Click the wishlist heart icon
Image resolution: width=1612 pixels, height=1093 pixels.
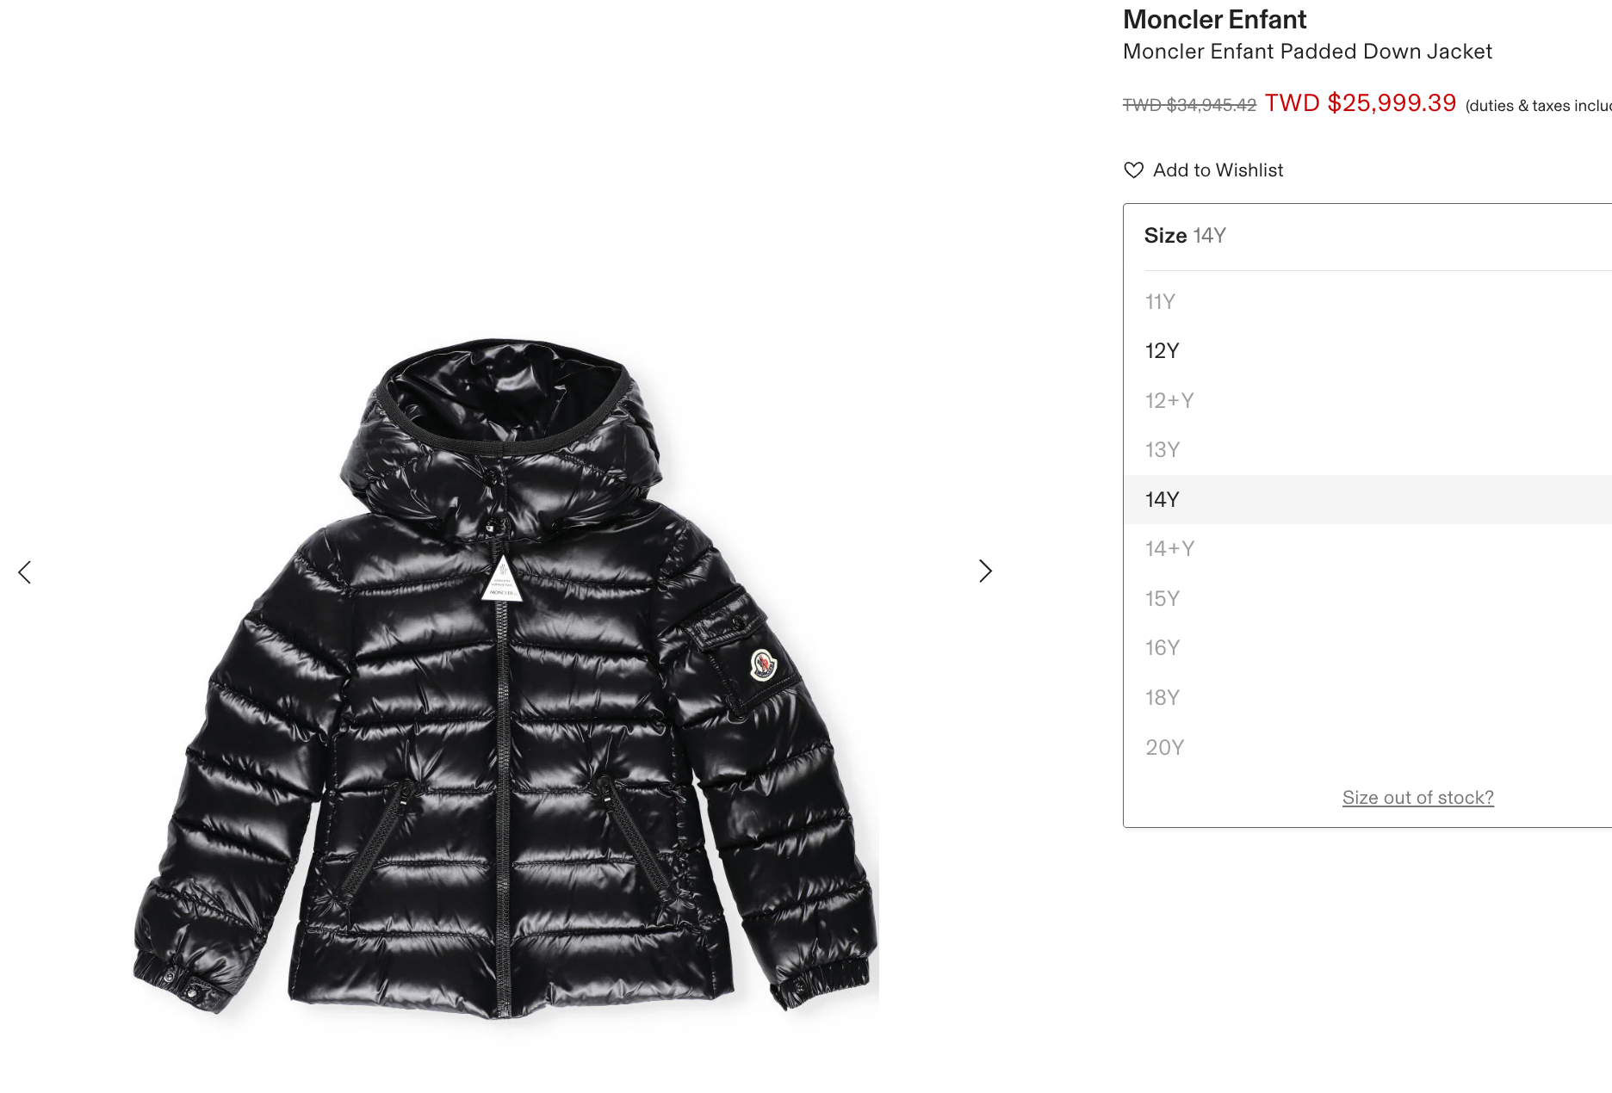(x=1133, y=170)
